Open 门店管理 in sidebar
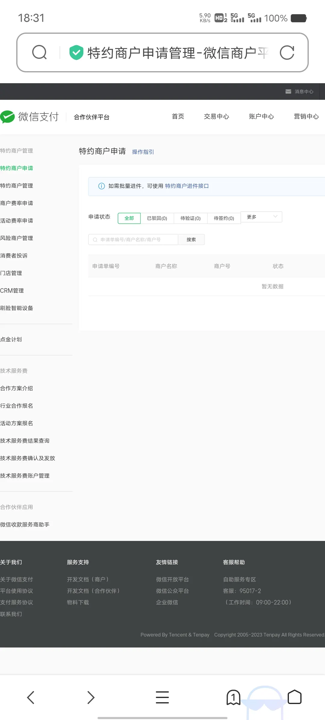 click(11, 273)
